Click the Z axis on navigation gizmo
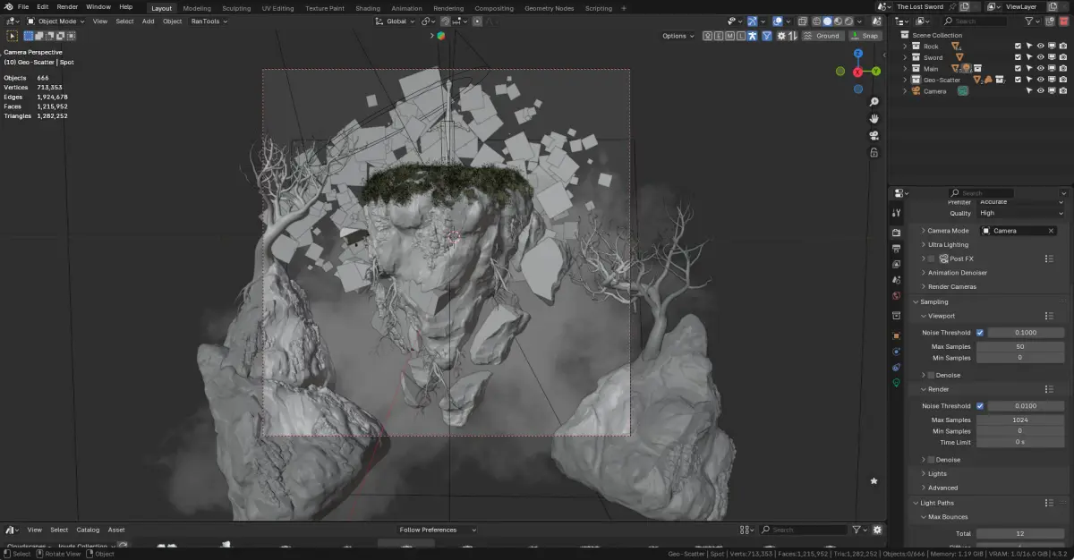This screenshot has height=560, width=1074. (x=858, y=54)
